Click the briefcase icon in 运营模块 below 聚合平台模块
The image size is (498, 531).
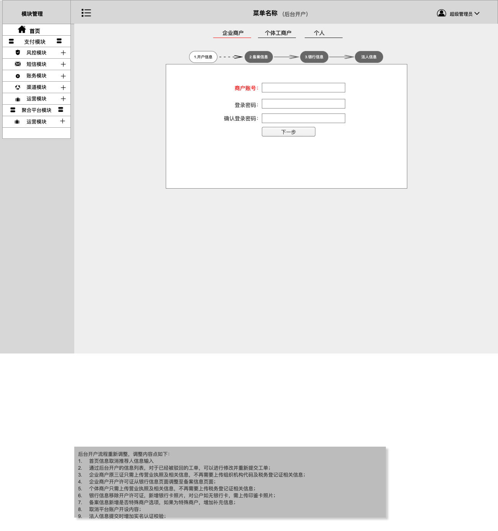pos(17,122)
